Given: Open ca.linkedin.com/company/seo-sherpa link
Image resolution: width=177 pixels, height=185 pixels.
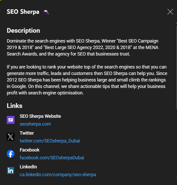Looking at the screenshot, I should pyautogui.click(x=58, y=175).
